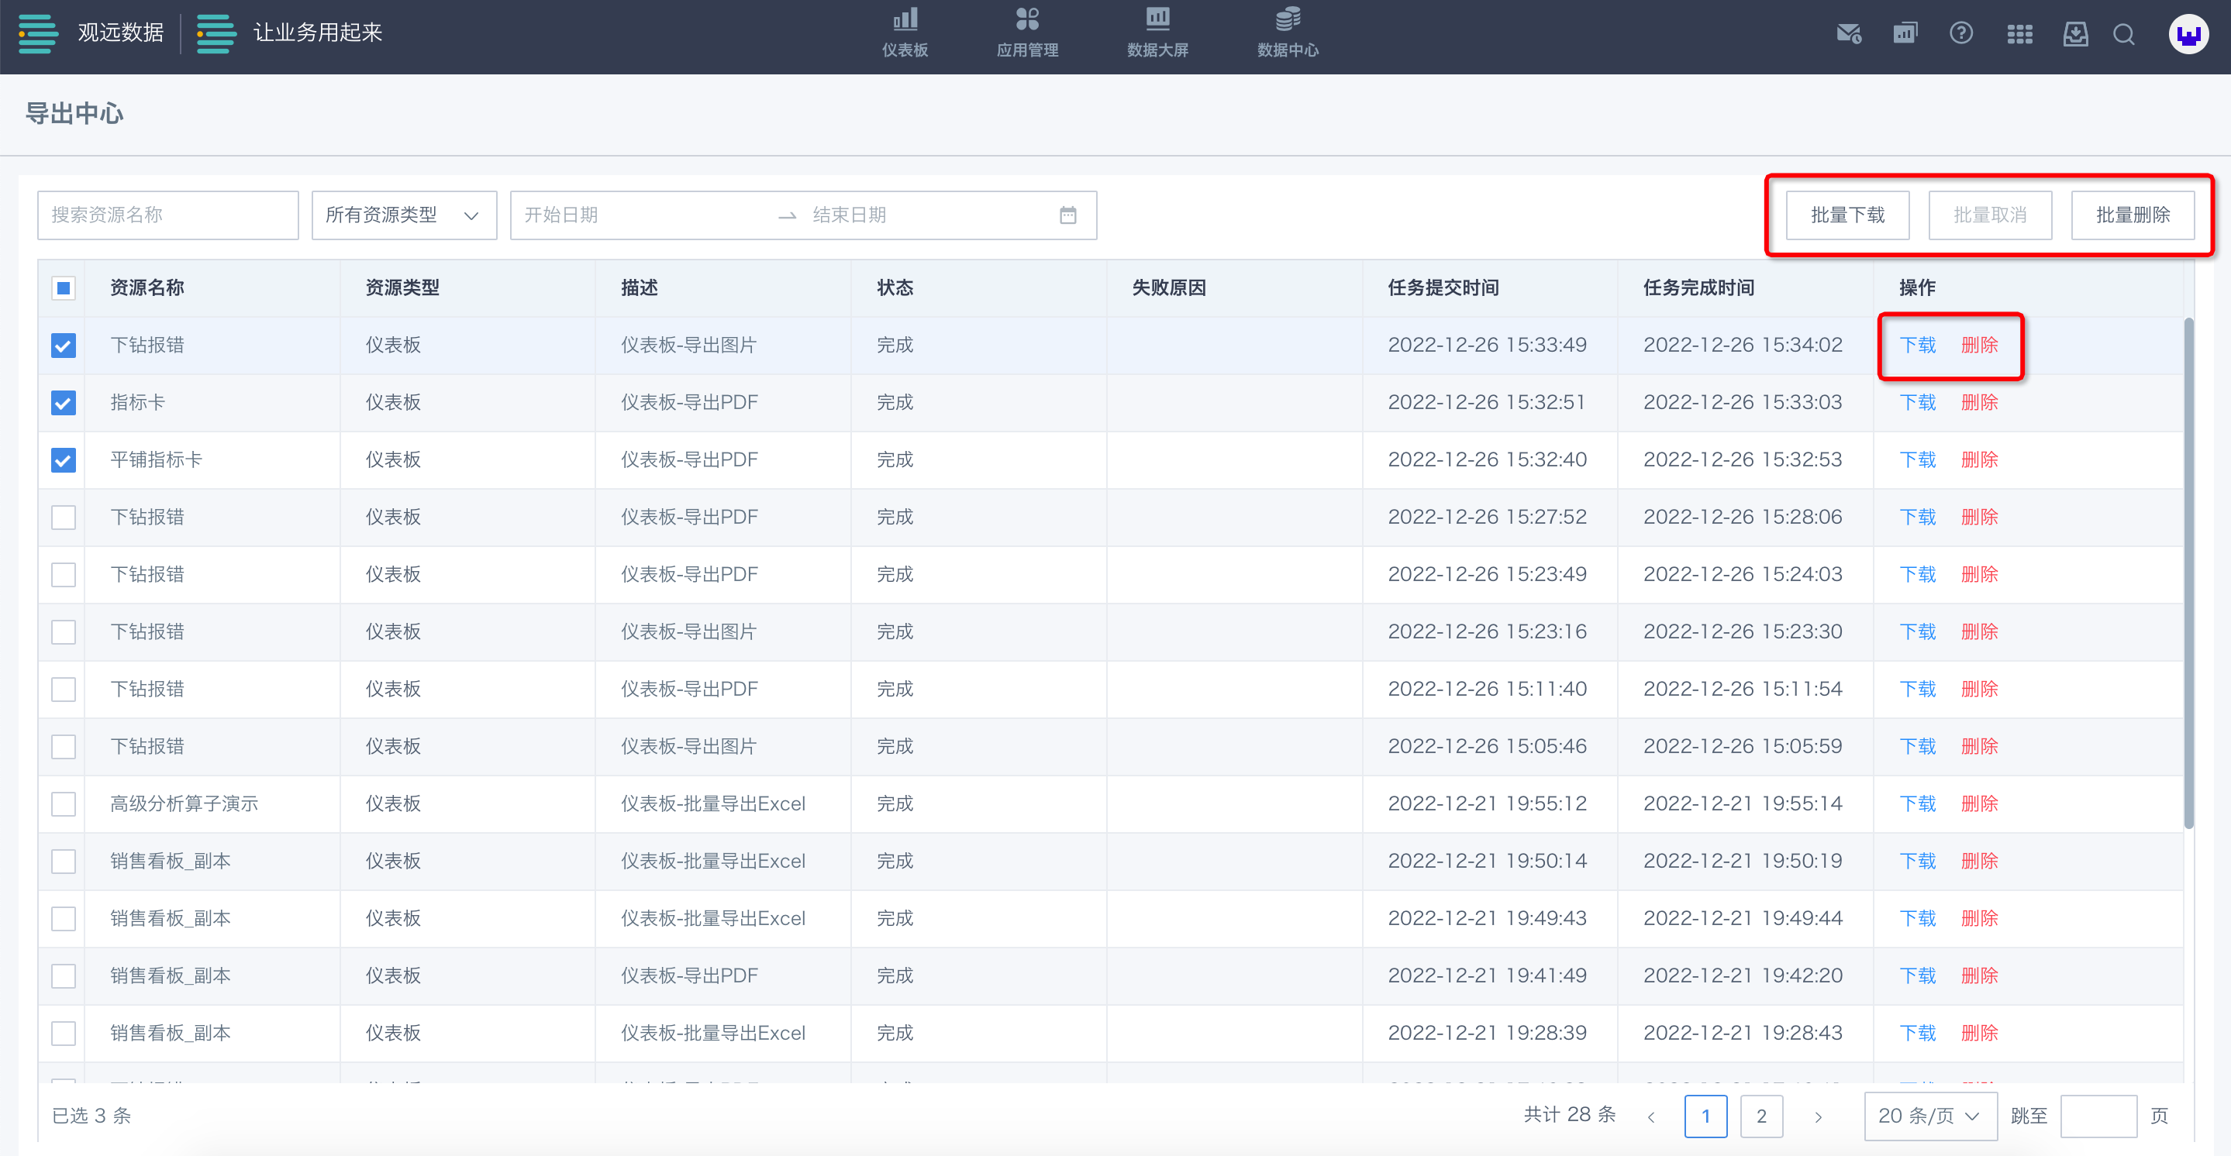Open the mail notifications icon

pos(1847,34)
